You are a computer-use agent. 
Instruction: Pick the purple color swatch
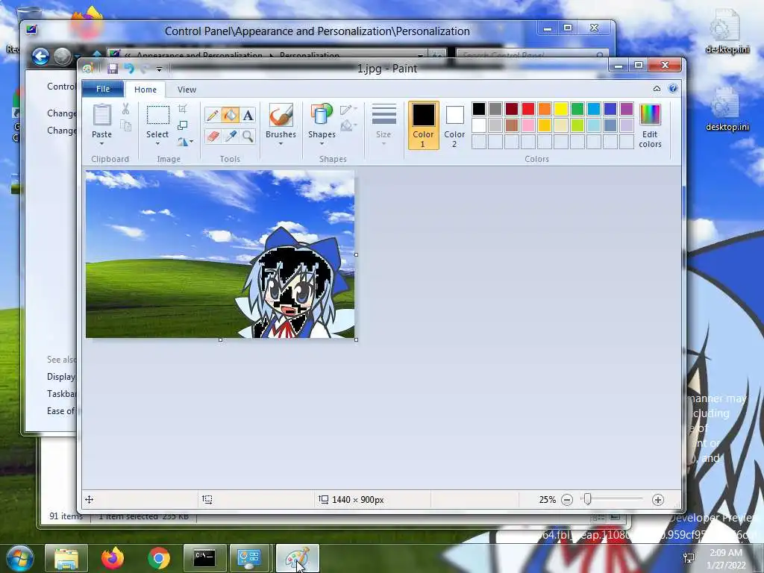tap(627, 109)
